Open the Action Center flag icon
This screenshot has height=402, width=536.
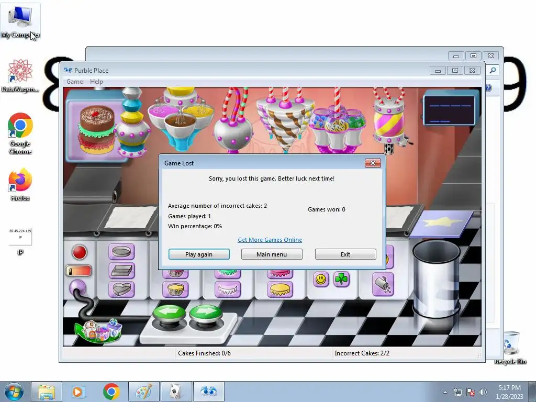click(471, 392)
